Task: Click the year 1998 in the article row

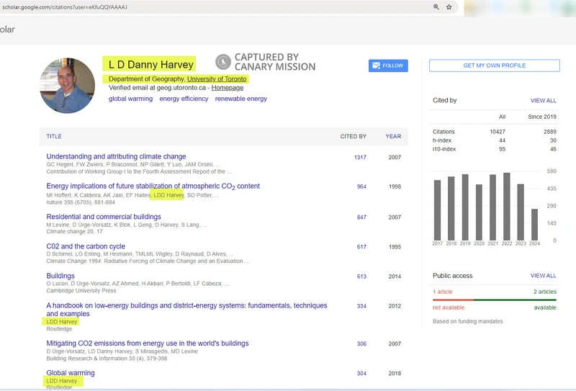Action: [395, 186]
